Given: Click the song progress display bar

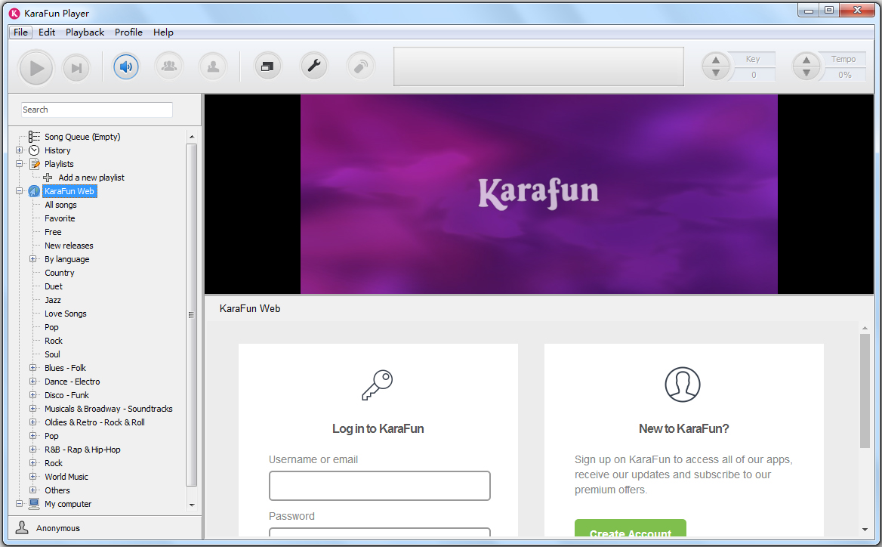Looking at the screenshot, I should pyautogui.click(x=539, y=66).
